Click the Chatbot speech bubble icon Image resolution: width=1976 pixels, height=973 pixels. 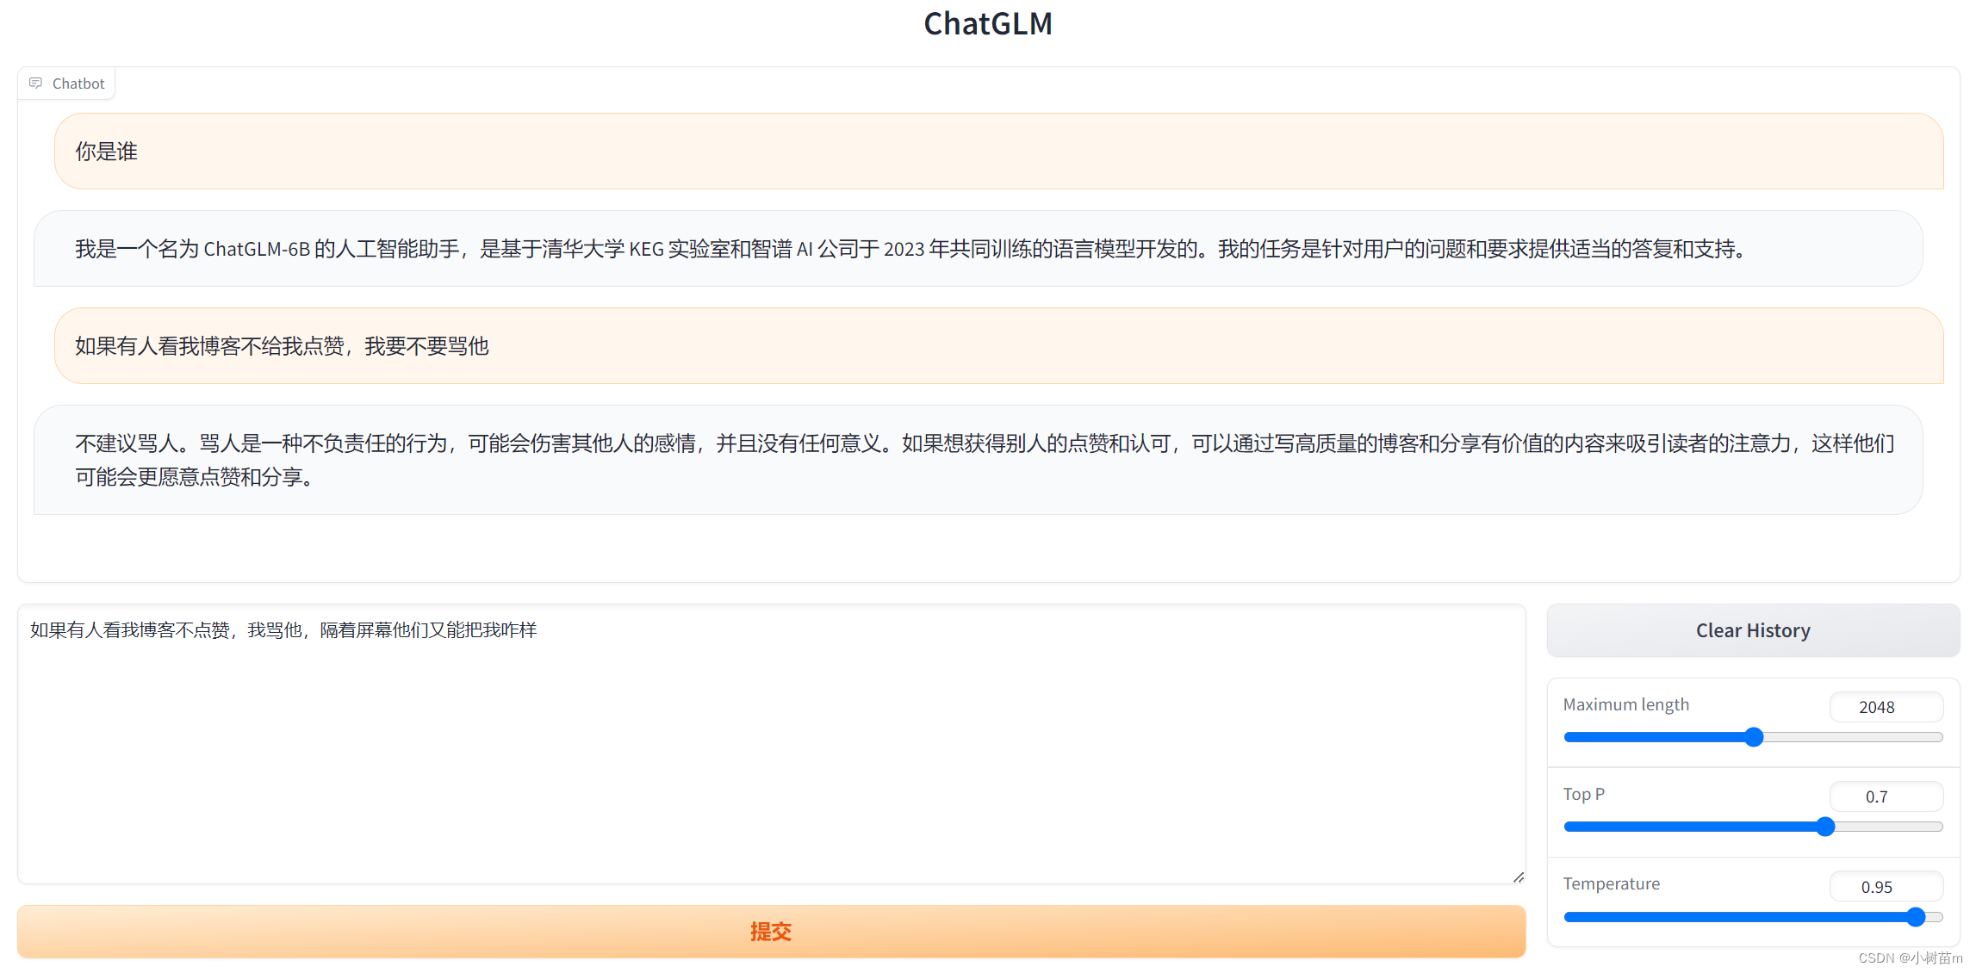(x=35, y=84)
